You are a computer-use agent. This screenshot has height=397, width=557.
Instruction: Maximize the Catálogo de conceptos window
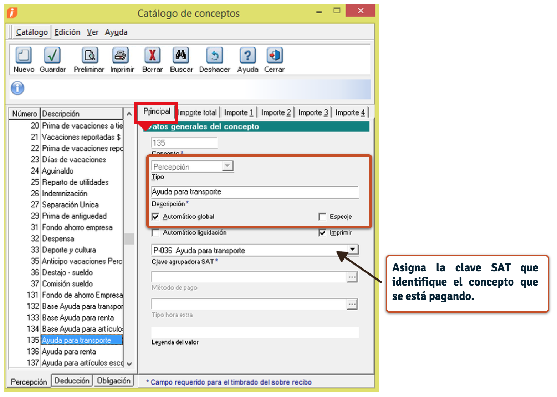[337, 11]
